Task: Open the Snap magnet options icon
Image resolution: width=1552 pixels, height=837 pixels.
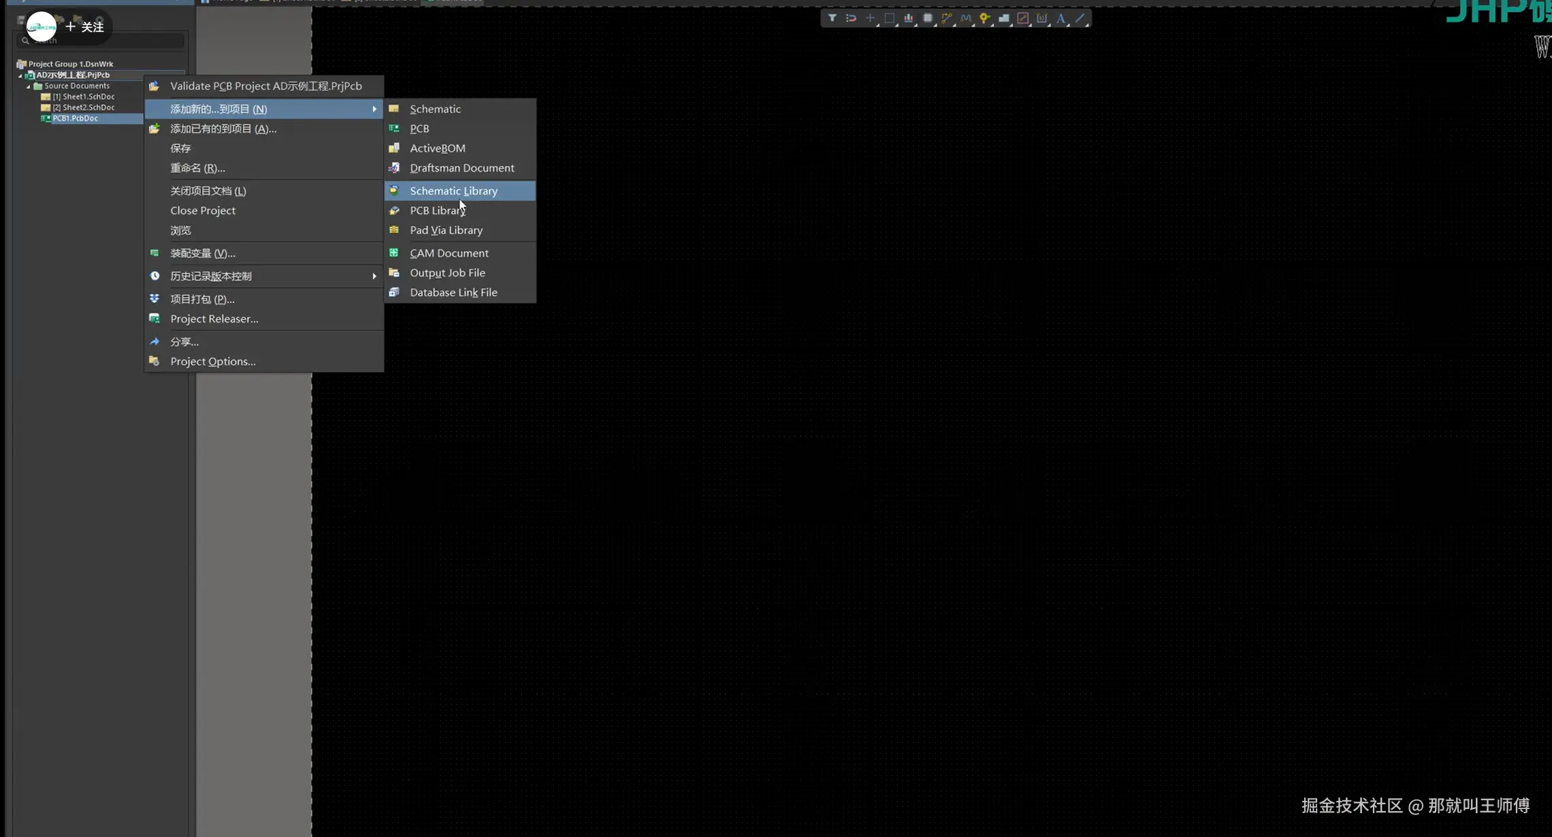Action: (x=851, y=18)
